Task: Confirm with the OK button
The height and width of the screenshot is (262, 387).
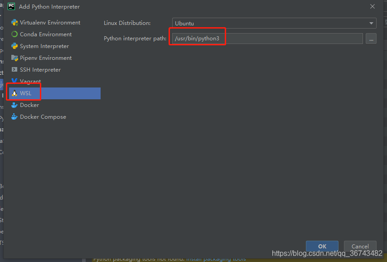Action: 322,246
